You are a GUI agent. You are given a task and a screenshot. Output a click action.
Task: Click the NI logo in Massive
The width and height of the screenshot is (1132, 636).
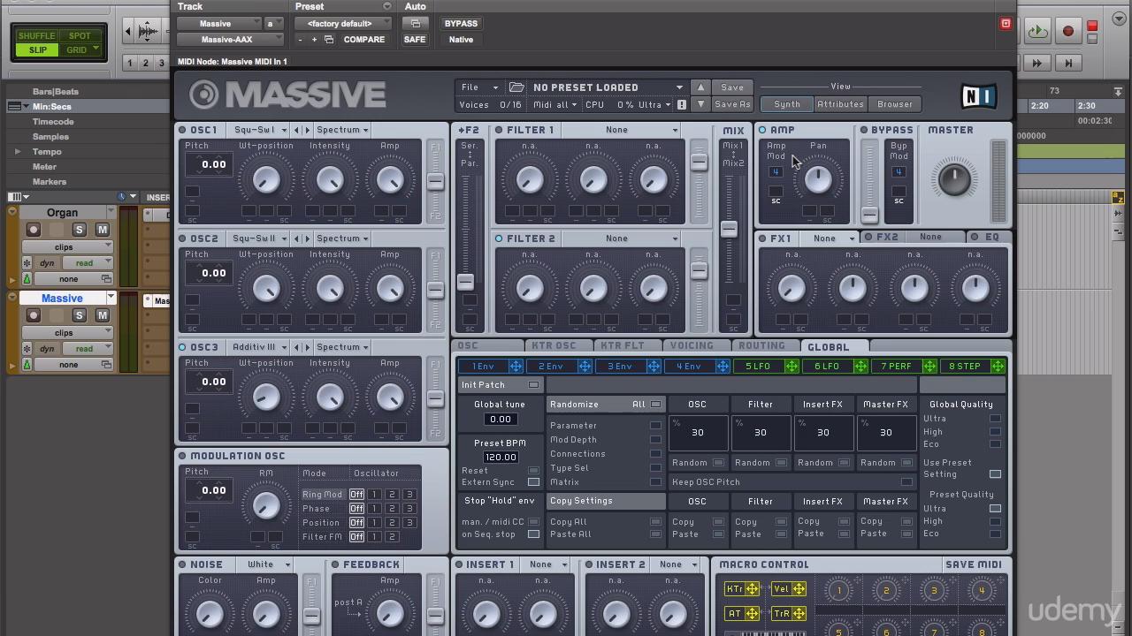978,97
